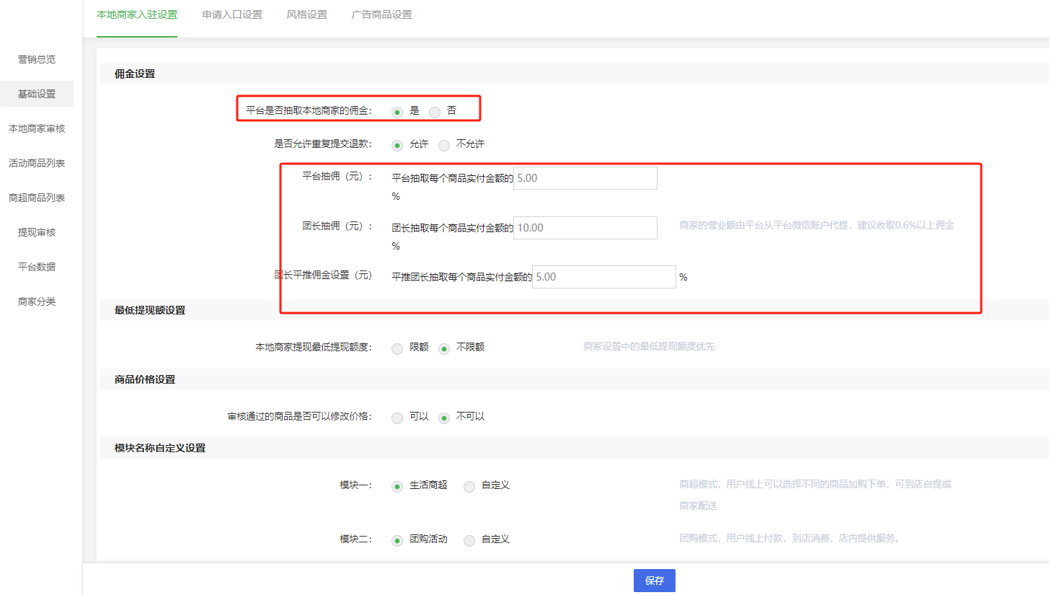The image size is (1049, 595).
Task: Open the 广告商品设置 tab
Action: pyautogui.click(x=381, y=15)
